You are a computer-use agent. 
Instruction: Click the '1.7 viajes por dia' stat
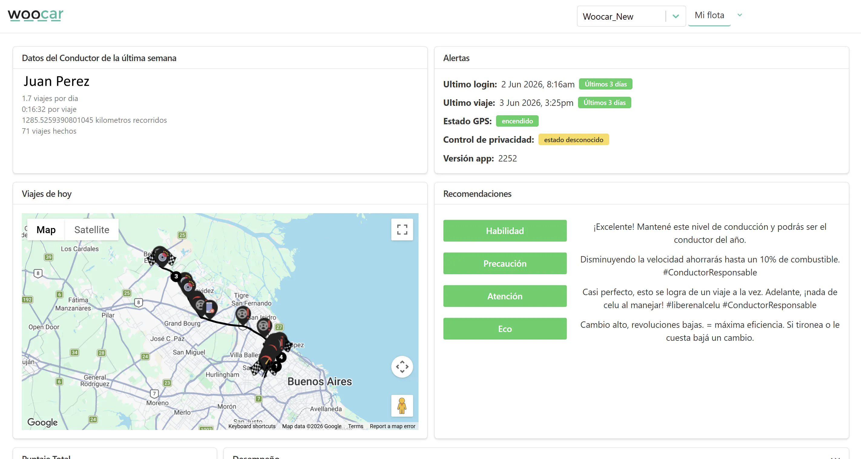click(x=50, y=99)
